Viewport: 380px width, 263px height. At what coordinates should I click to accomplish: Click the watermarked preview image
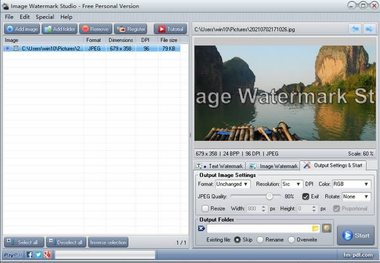285,93
